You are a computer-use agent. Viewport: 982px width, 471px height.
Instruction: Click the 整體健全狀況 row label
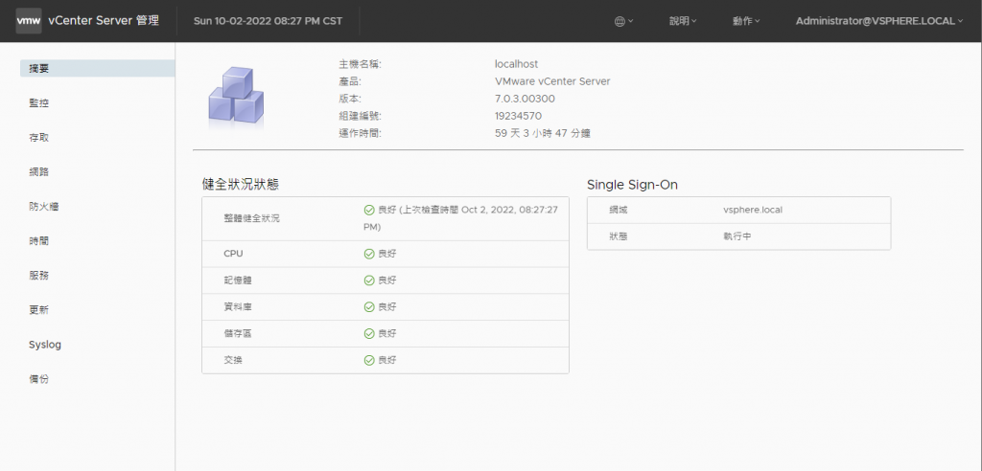tap(252, 218)
